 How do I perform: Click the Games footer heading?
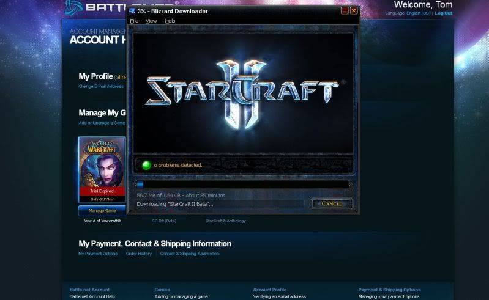point(162,290)
